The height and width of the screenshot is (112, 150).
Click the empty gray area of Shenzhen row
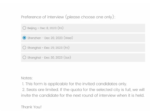point(109,38)
